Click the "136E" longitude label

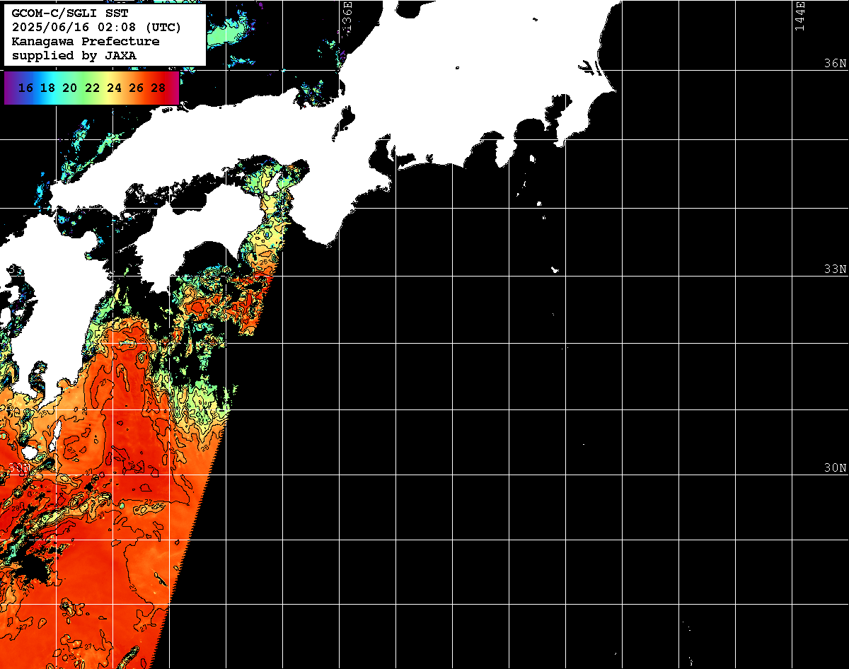point(347,16)
